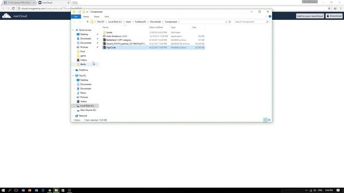Switch to Details view layout icon
344x193 pixels.
click(265, 120)
